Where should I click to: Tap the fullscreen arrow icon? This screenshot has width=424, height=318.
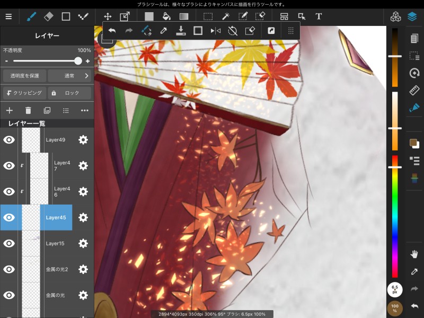tap(271, 31)
